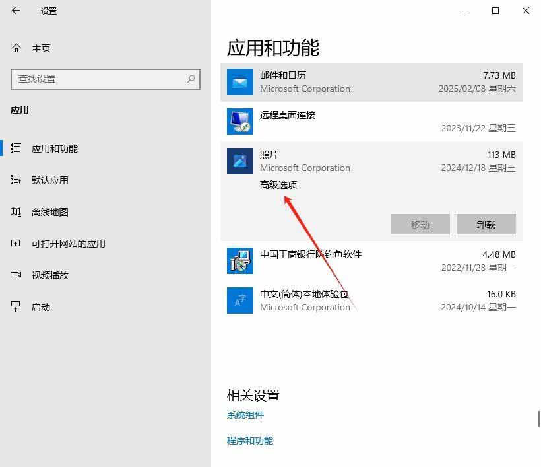541x467 pixels.
Task: Open the 程序和功能 link
Action: pyautogui.click(x=250, y=441)
